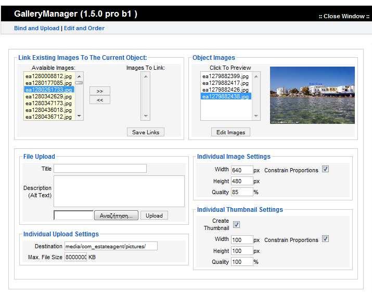Focus the Destination path field
The width and height of the screenshot is (372, 293).
(x=111, y=246)
